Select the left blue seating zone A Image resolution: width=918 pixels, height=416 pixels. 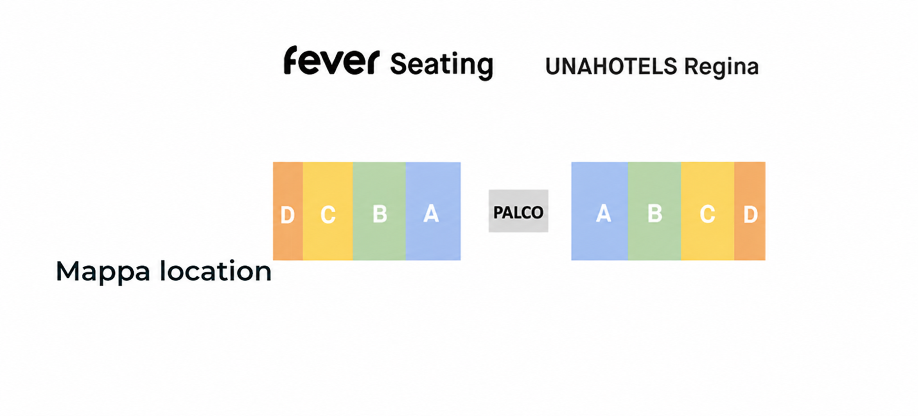coord(433,211)
